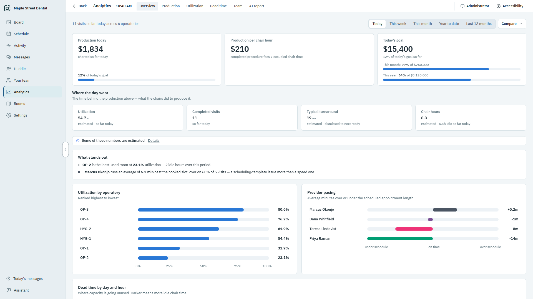Image resolution: width=533 pixels, height=299 pixels.
Task: Select the Today period toggle
Action: tap(377, 24)
